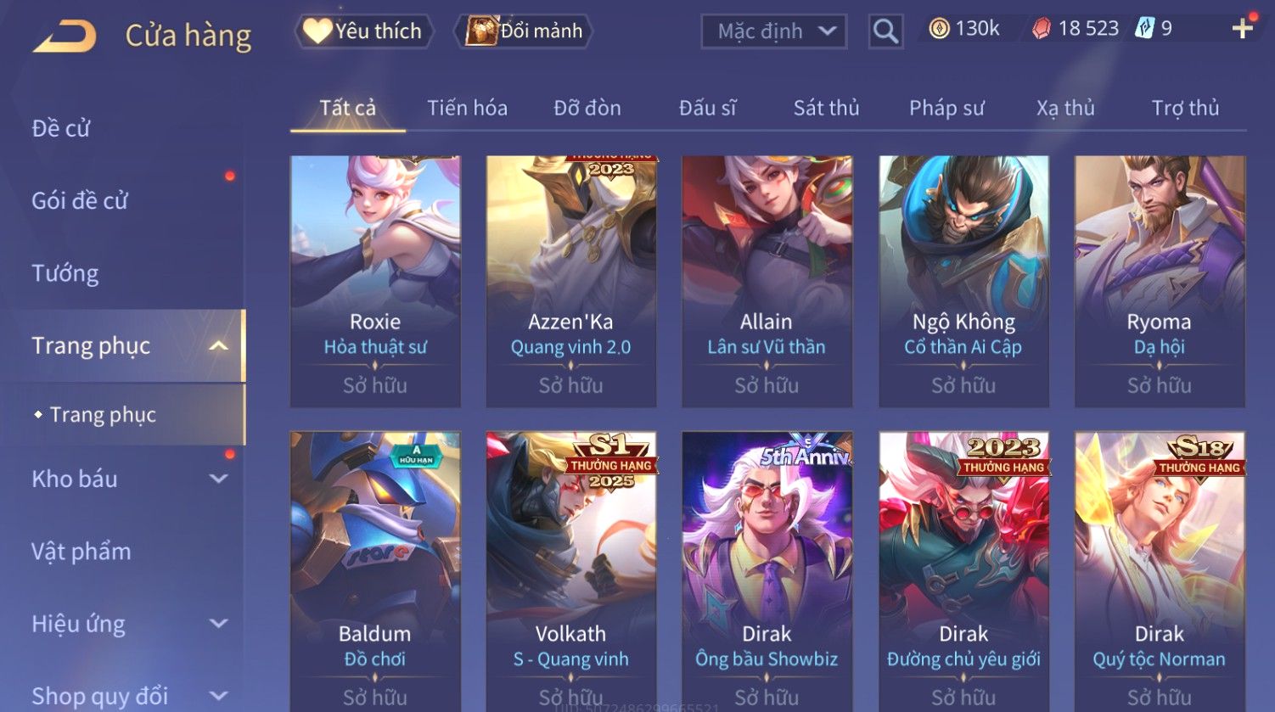
Task: Select the Tiến hóa tab
Action: point(467,108)
